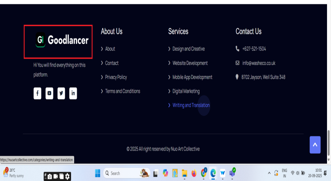Click the Goodlancer logo
The width and height of the screenshot is (331, 181).
click(62, 41)
